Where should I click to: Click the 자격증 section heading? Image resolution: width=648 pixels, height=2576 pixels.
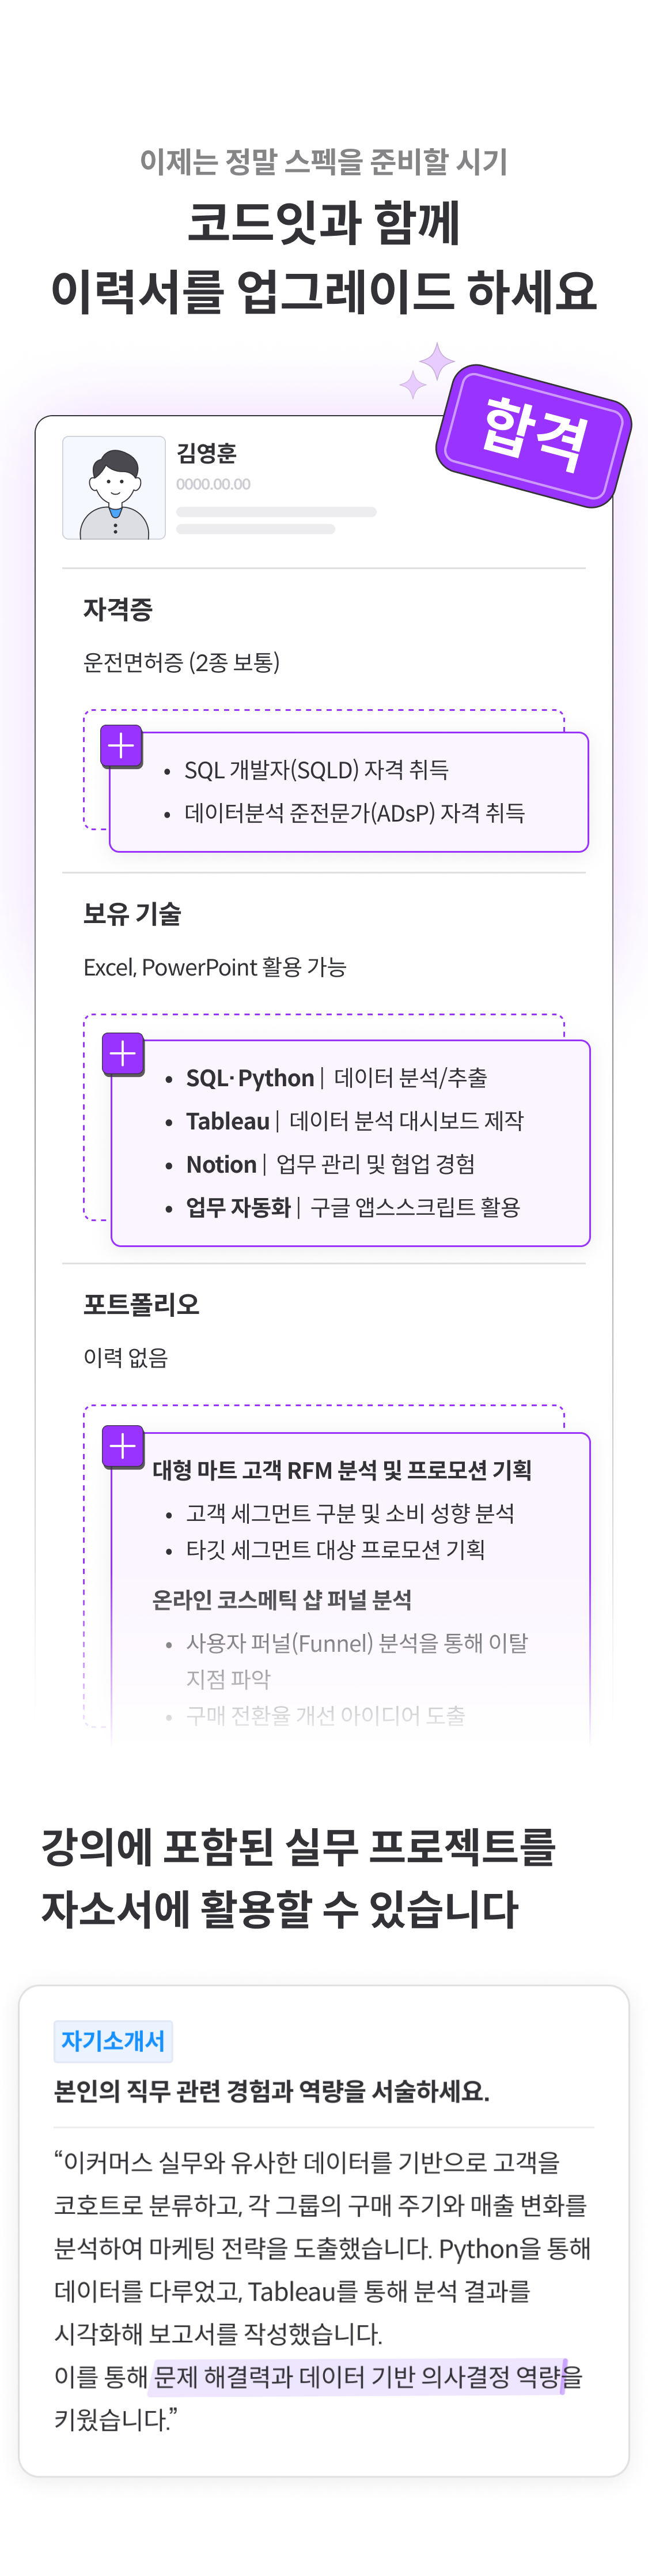click(118, 609)
